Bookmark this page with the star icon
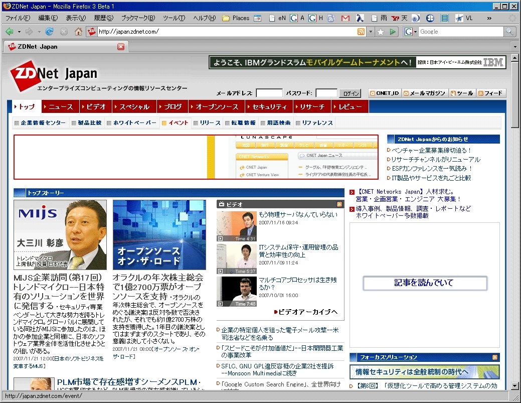The image size is (521, 403). pyautogui.click(x=381, y=32)
